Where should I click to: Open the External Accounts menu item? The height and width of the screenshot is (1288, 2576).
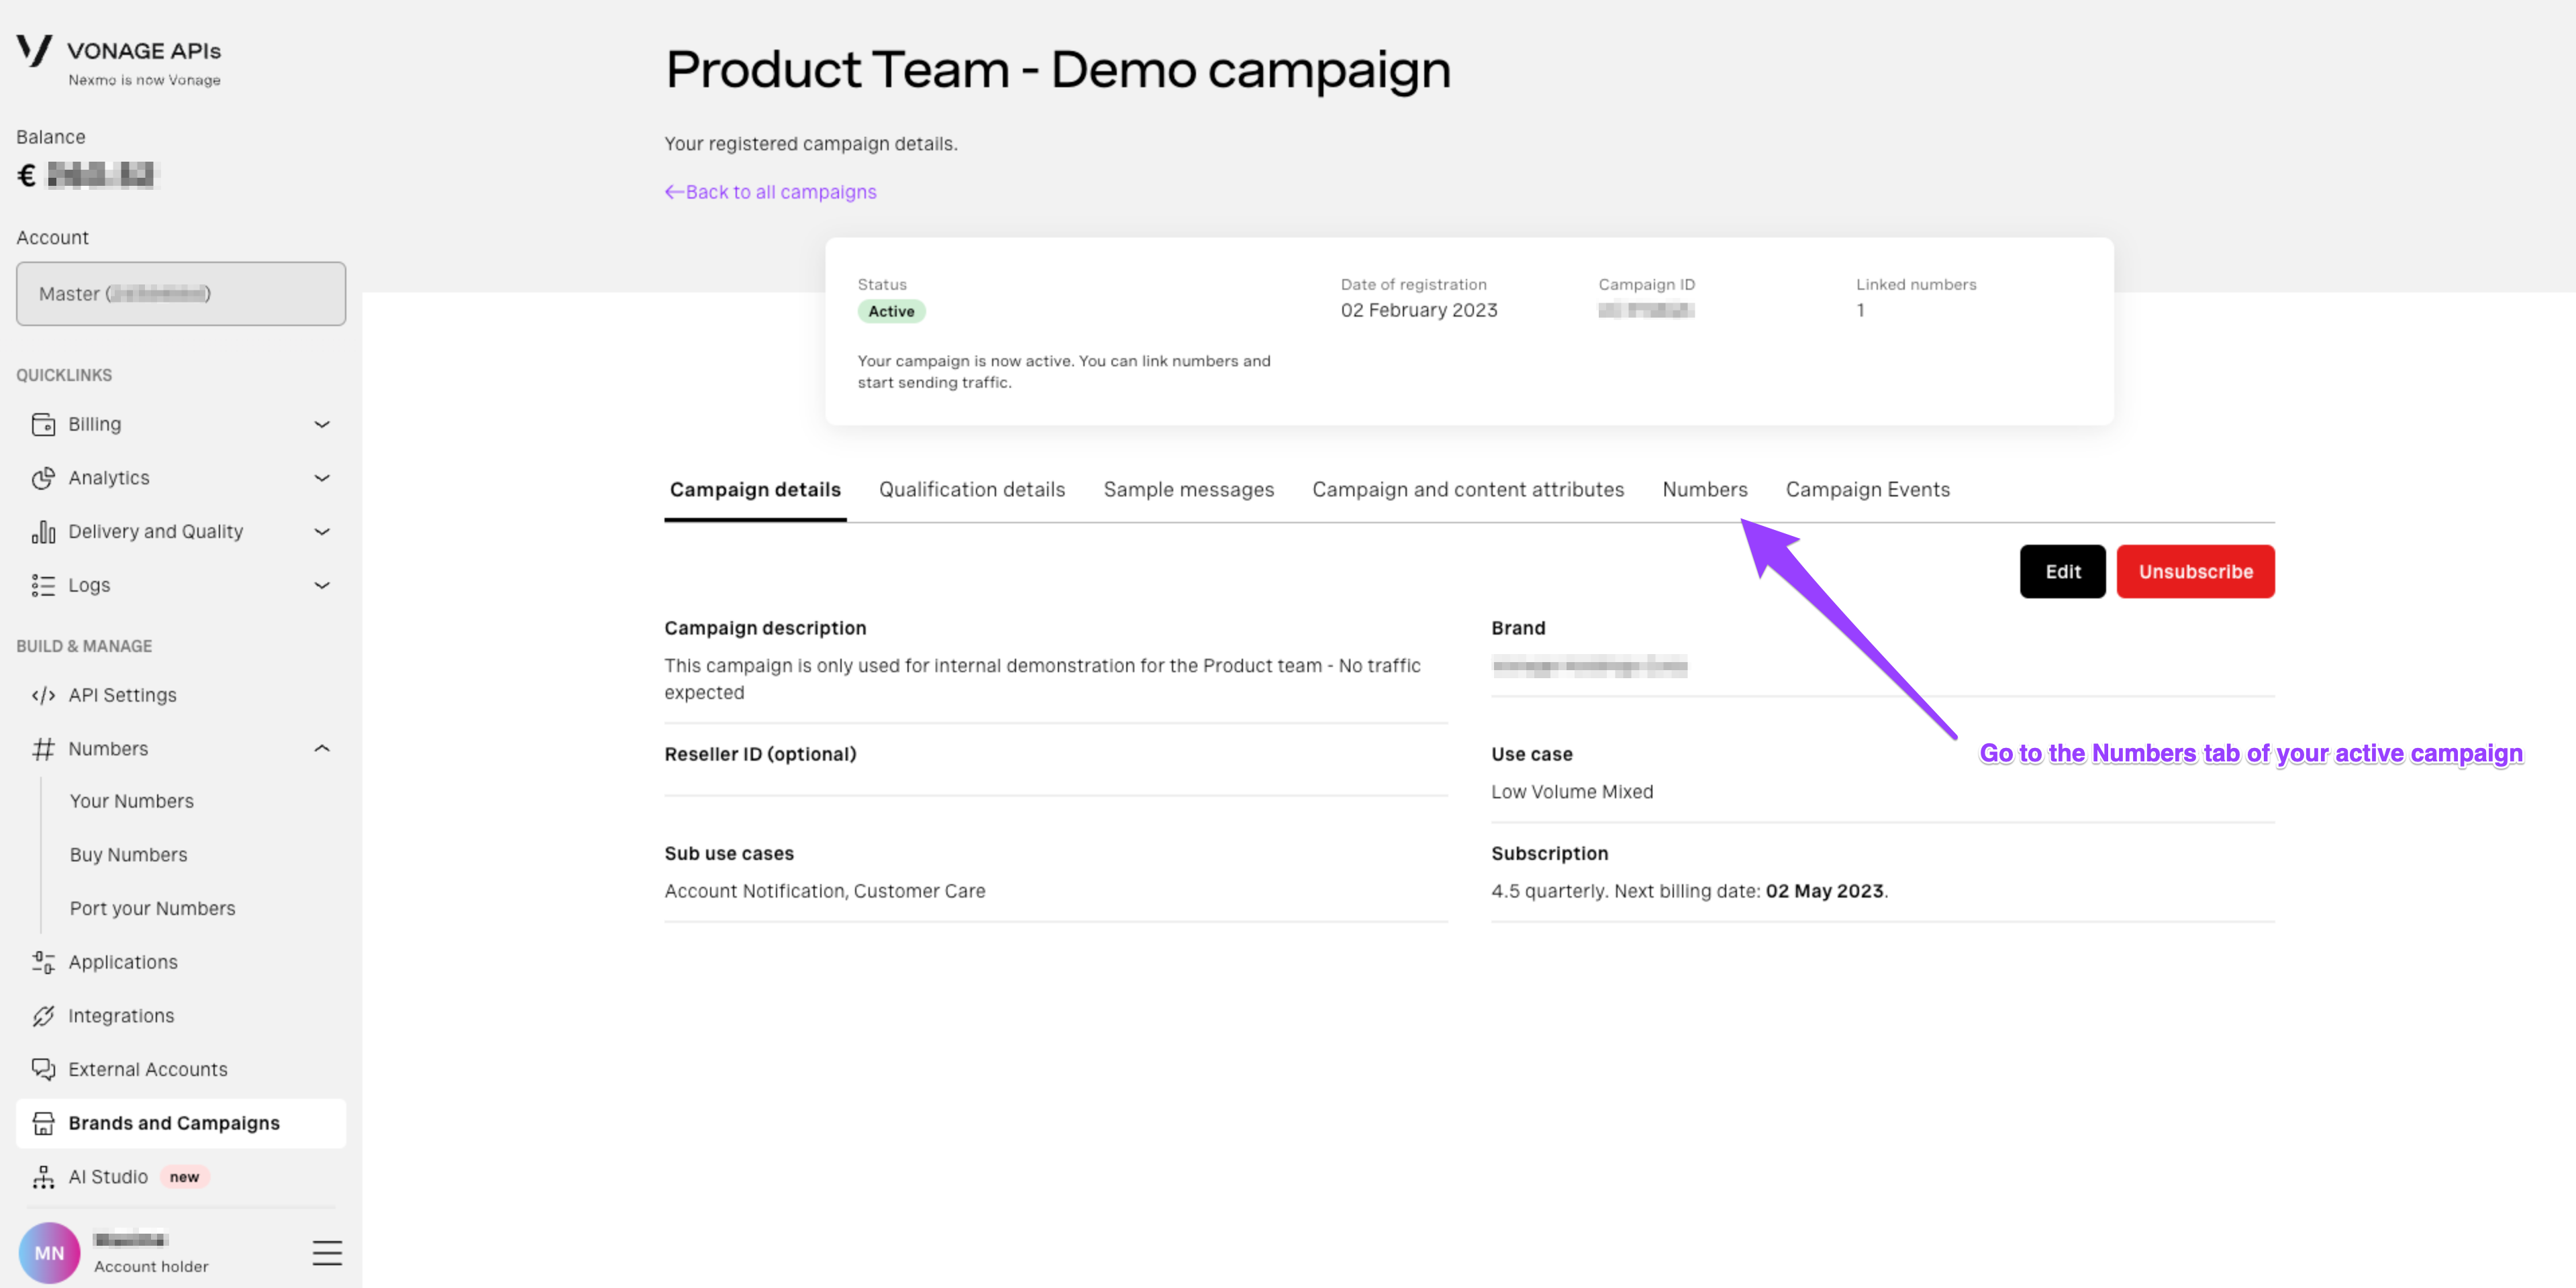(x=181, y=1070)
